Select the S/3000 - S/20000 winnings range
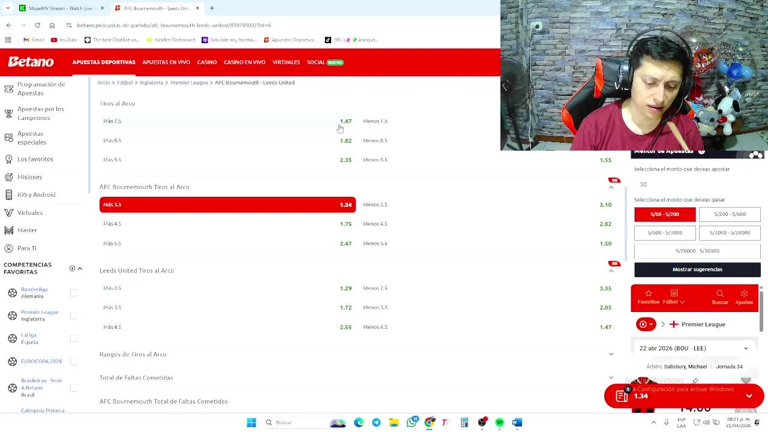The image size is (768, 432). (x=730, y=232)
